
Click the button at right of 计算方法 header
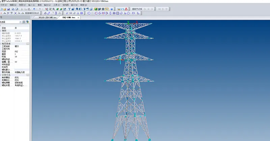(x=28, y=75)
